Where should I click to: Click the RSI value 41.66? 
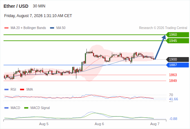tap(174, 99)
